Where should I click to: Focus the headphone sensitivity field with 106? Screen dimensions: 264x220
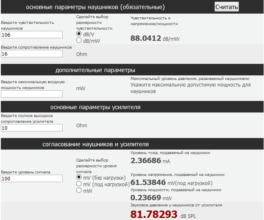coord(32,35)
